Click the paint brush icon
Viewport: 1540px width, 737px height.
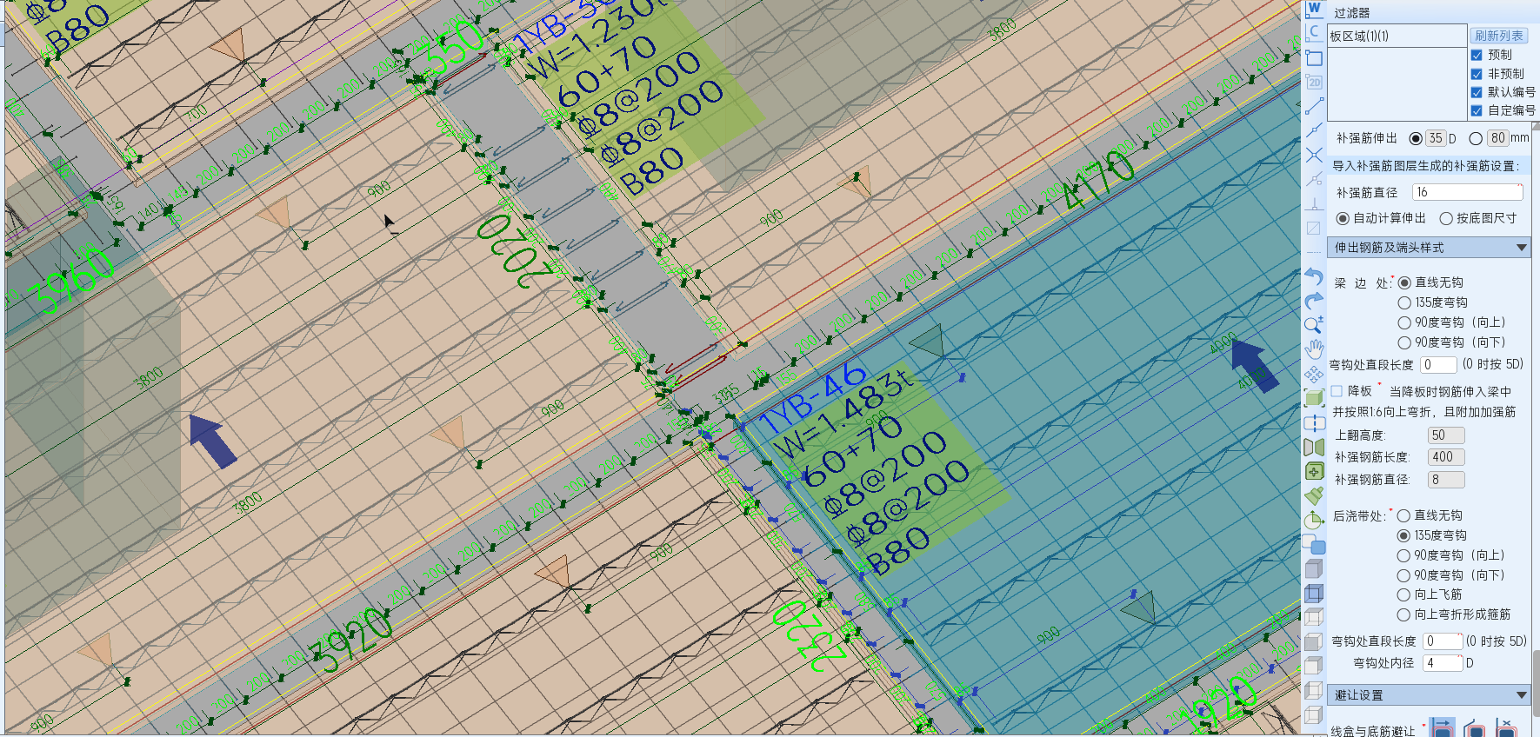1313,495
